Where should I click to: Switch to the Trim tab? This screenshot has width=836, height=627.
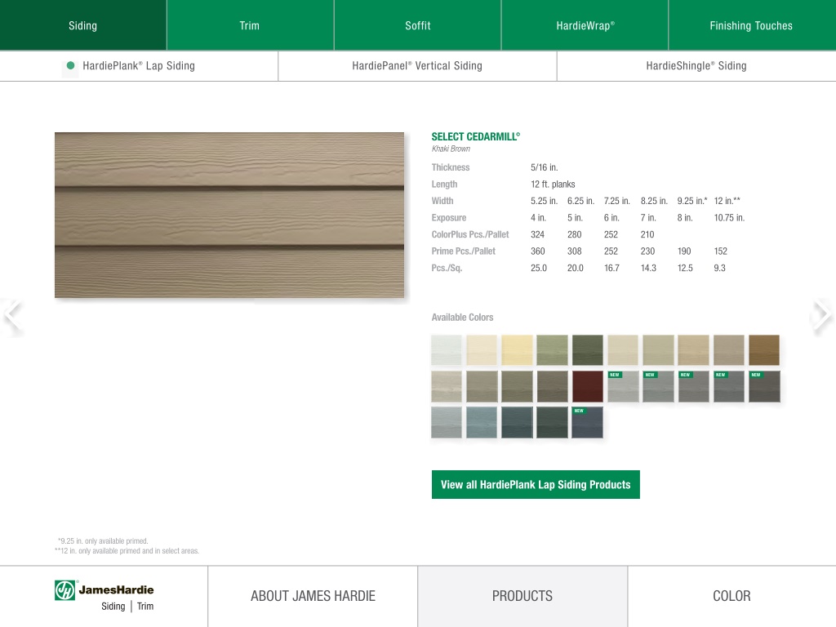tap(250, 25)
